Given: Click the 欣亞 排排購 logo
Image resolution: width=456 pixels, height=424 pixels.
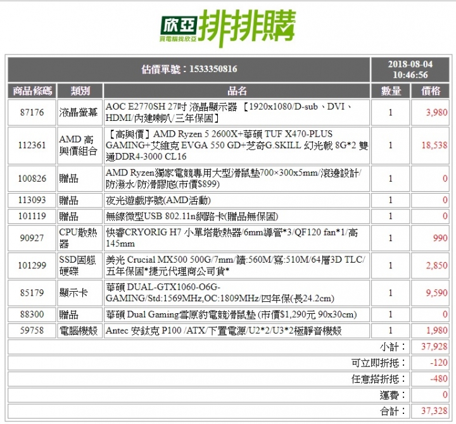Looking at the screenshot, I should [228, 28].
